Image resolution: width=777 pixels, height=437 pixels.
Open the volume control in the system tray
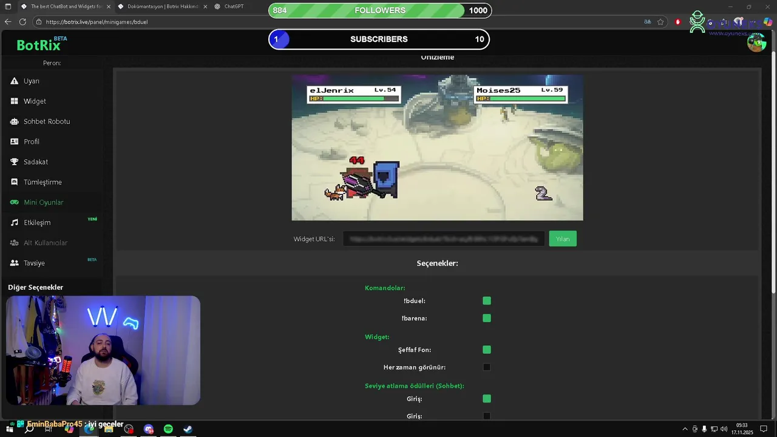[724, 429]
